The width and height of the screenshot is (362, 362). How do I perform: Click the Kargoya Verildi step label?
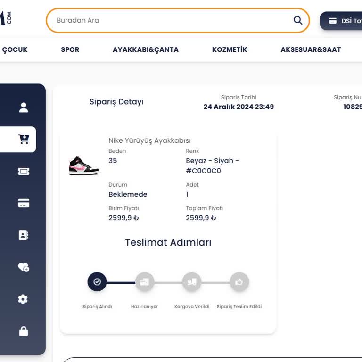click(x=192, y=306)
